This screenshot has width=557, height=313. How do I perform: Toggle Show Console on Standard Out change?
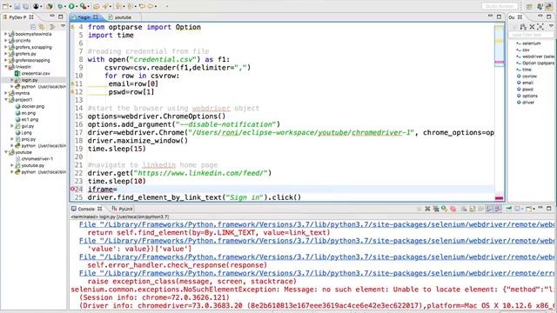tap(489, 209)
